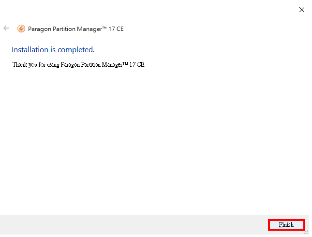
Task: Click the resize grip in window corner
Action: (x=306, y=232)
